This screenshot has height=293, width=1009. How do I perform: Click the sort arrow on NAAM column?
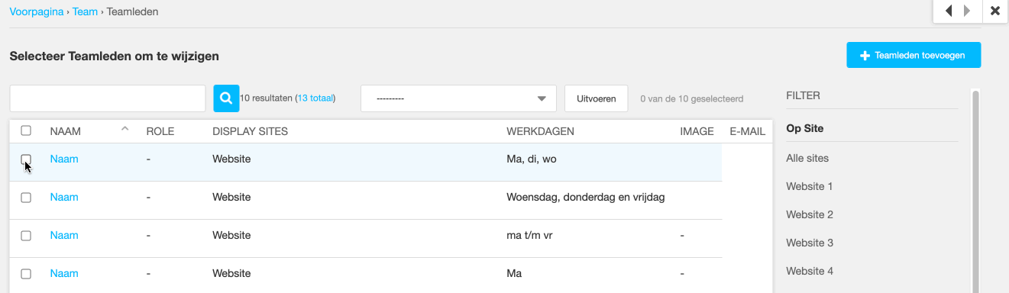tap(125, 129)
